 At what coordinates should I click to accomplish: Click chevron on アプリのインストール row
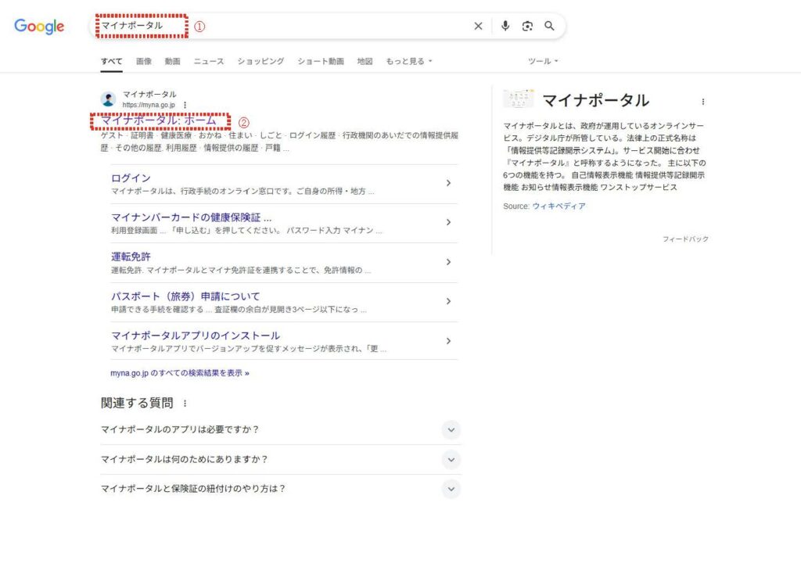448,341
